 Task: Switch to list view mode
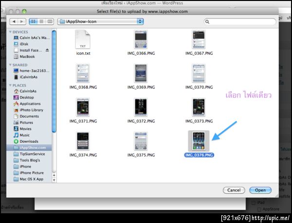point(41,21)
